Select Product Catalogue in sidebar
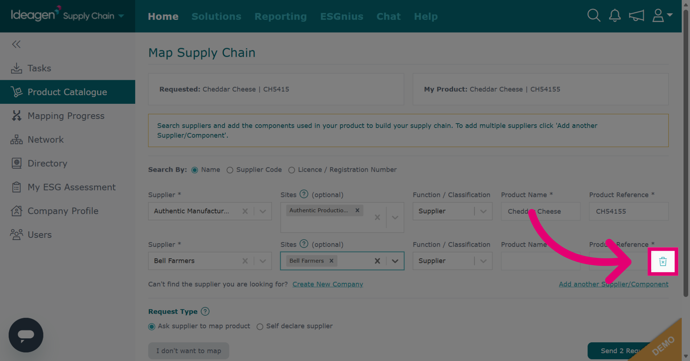Screen dimensions: 690x361 pos(68,92)
